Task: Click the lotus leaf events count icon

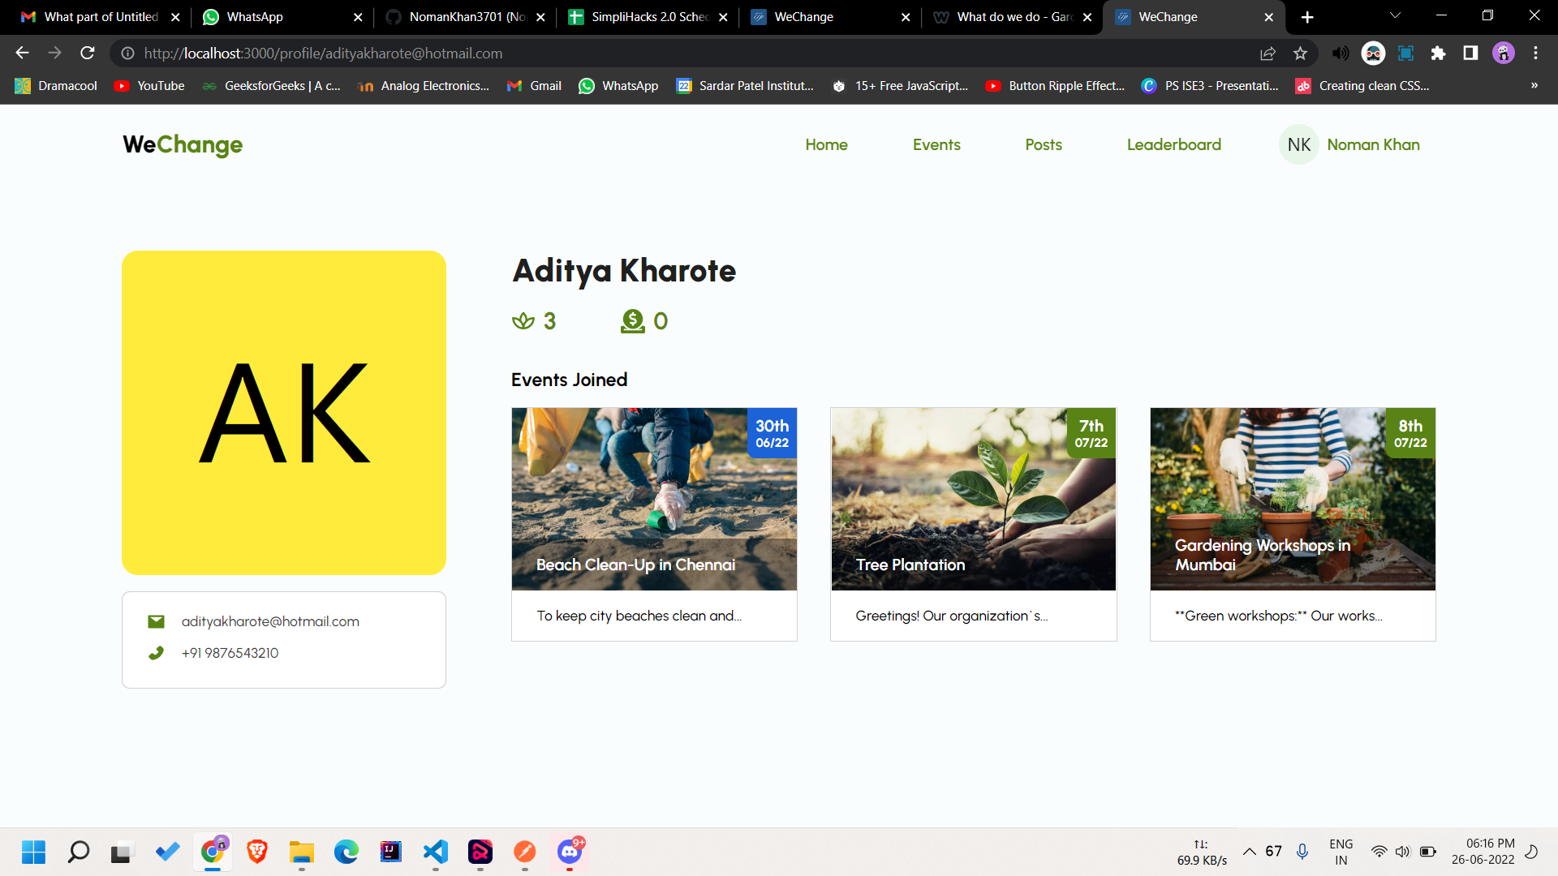Action: [x=523, y=321]
